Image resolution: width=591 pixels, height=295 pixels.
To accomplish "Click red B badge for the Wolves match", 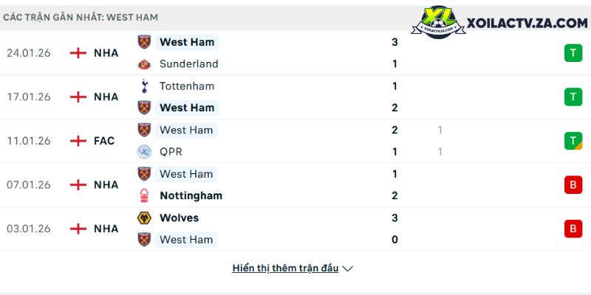I will point(573,229).
